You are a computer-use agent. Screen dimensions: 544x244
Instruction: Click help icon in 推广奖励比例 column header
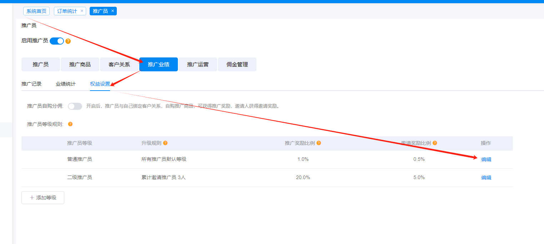pyautogui.click(x=319, y=143)
